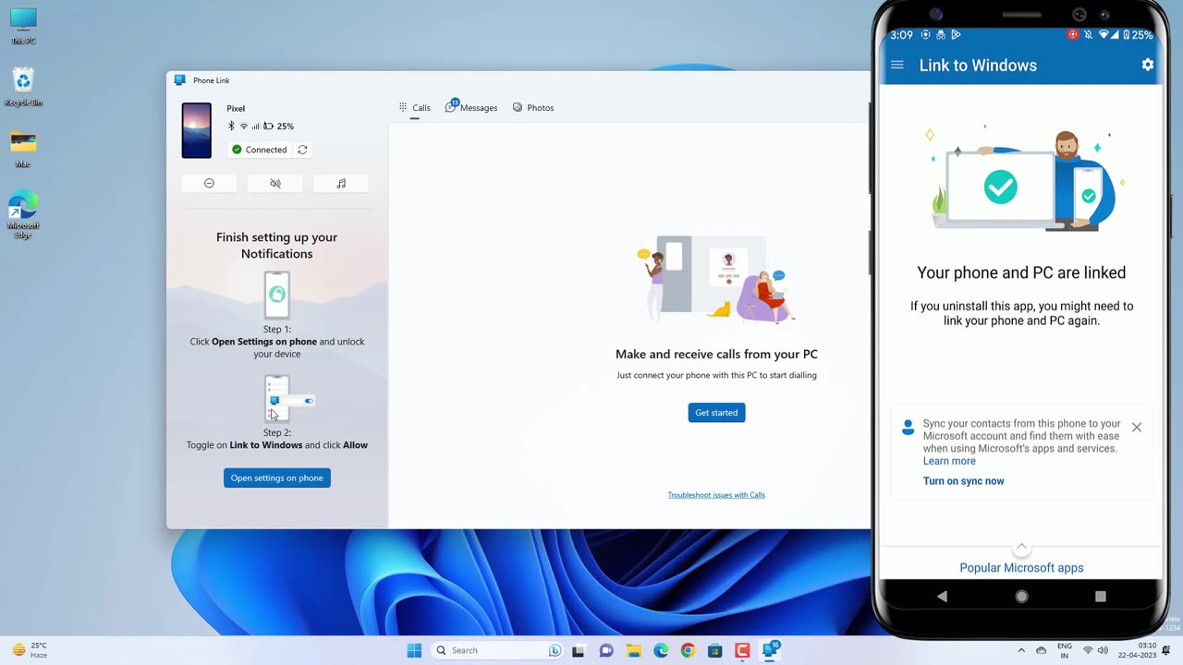Open the audio player music note button

[341, 184]
